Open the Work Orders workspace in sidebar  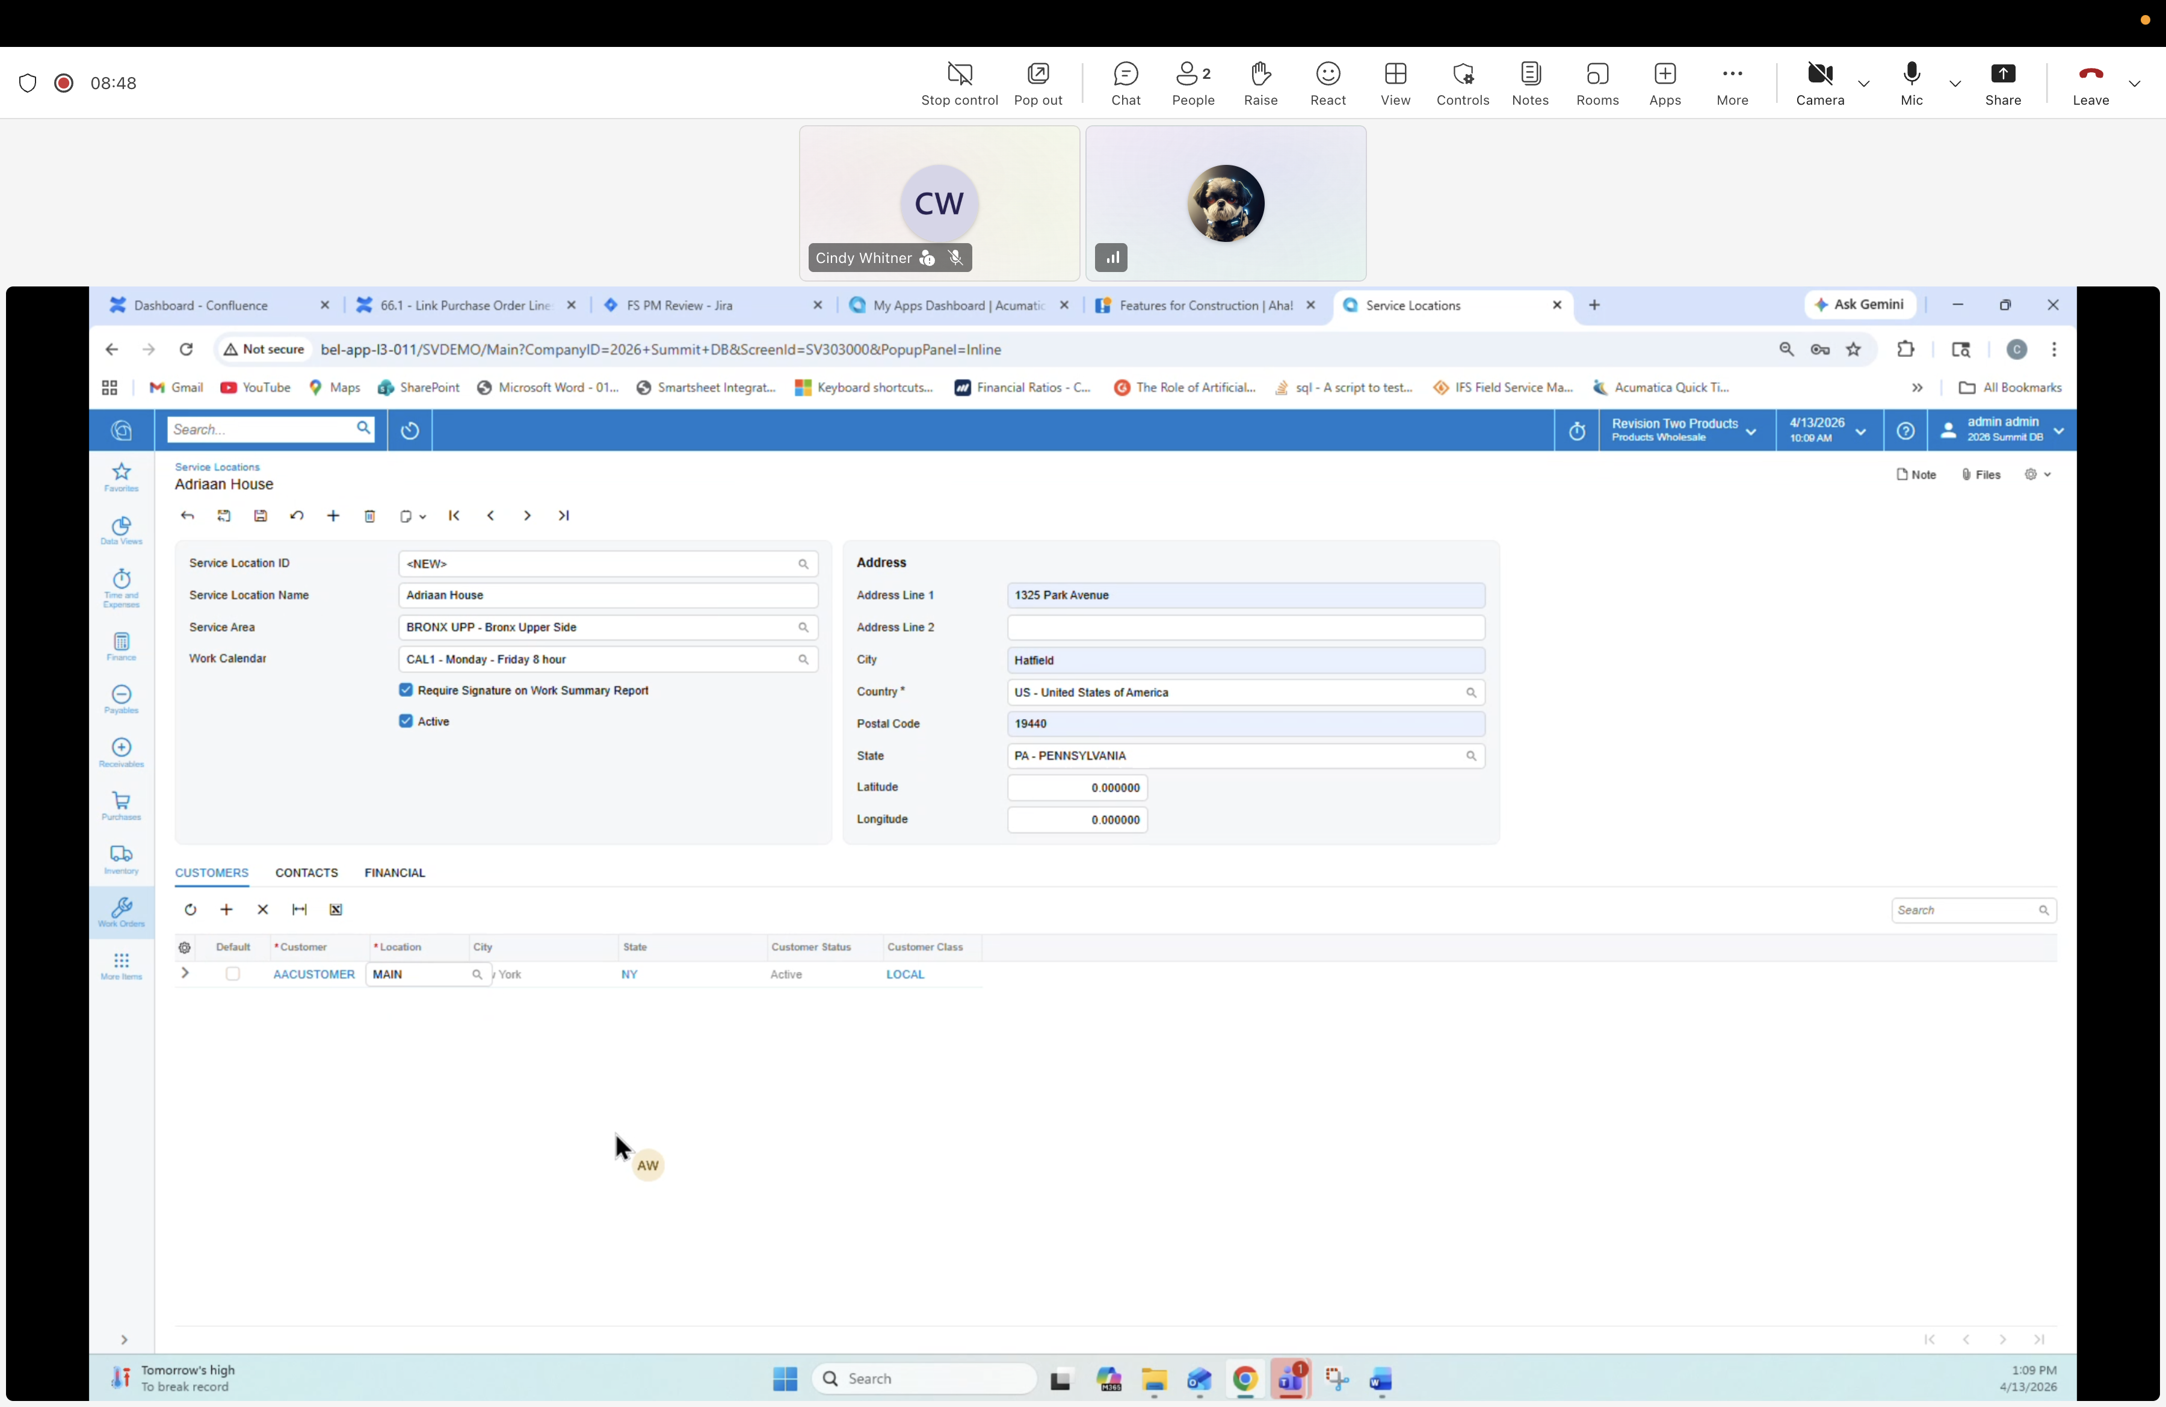[121, 913]
